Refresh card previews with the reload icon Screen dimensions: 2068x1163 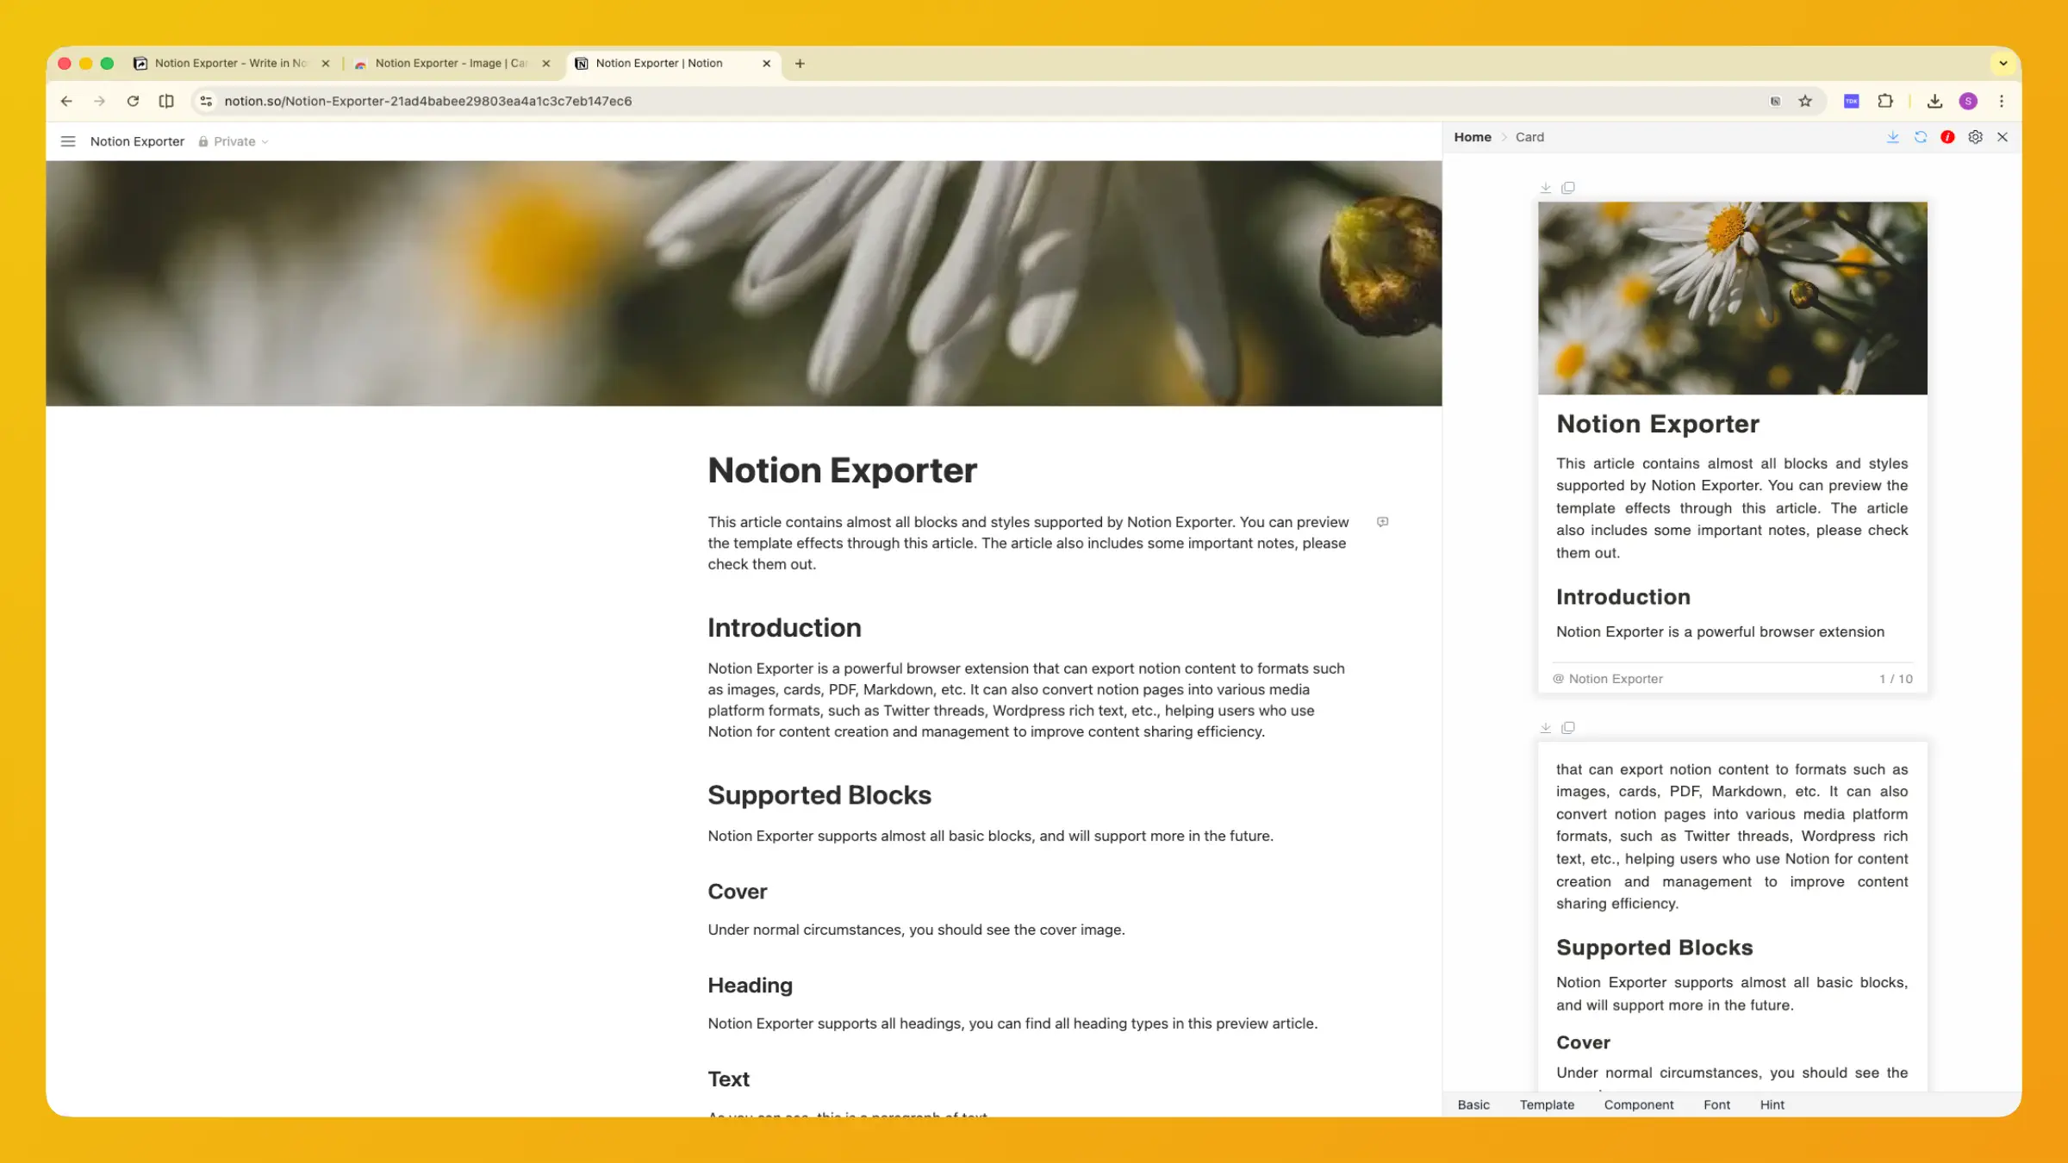(x=1920, y=137)
